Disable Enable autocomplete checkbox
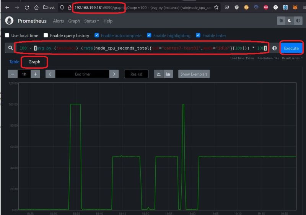The height and width of the screenshot is (215, 306). pyautogui.click(x=97, y=35)
